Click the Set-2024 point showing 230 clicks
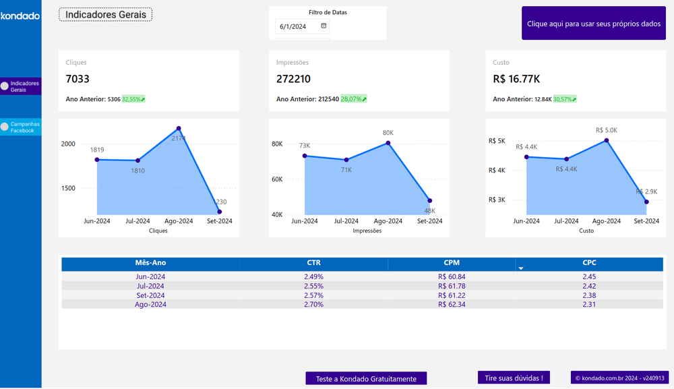The image size is (674, 389). 218,210
